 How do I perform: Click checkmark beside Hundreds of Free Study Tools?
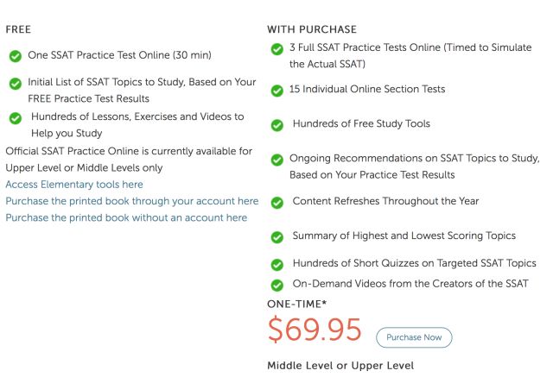(276, 124)
